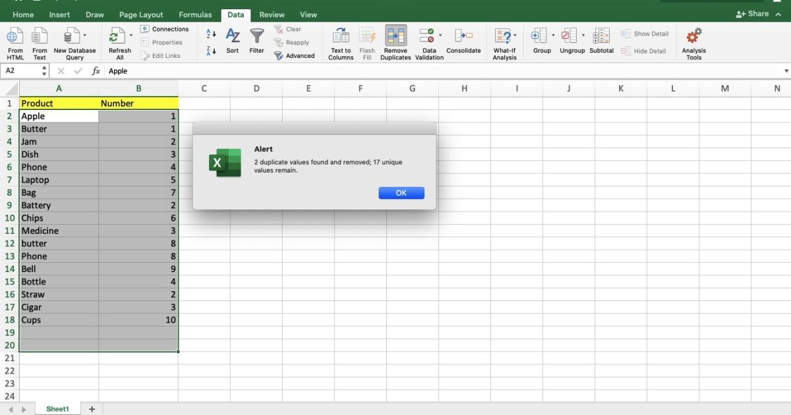This screenshot has height=415, width=791.
Task: Add a new sheet with plus button
Action: pyautogui.click(x=92, y=409)
